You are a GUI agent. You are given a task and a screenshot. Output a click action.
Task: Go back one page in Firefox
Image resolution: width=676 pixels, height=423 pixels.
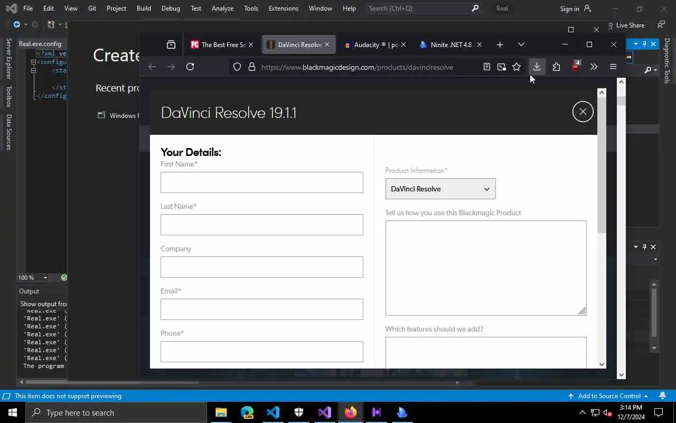pyautogui.click(x=152, y=67)
